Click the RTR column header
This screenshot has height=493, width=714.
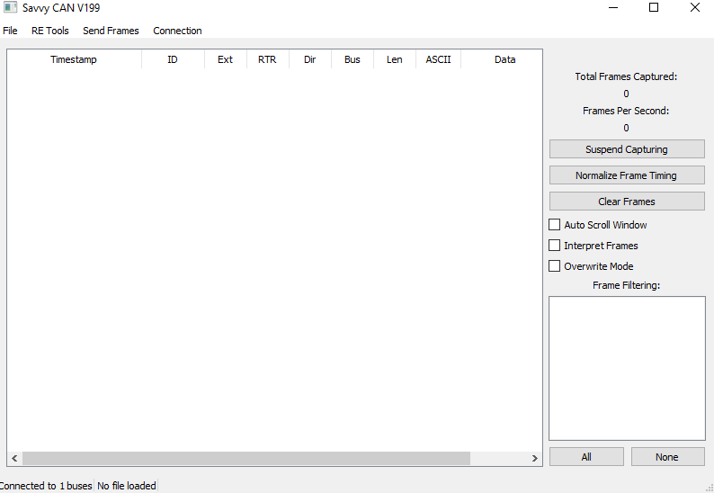click(267, 59)
